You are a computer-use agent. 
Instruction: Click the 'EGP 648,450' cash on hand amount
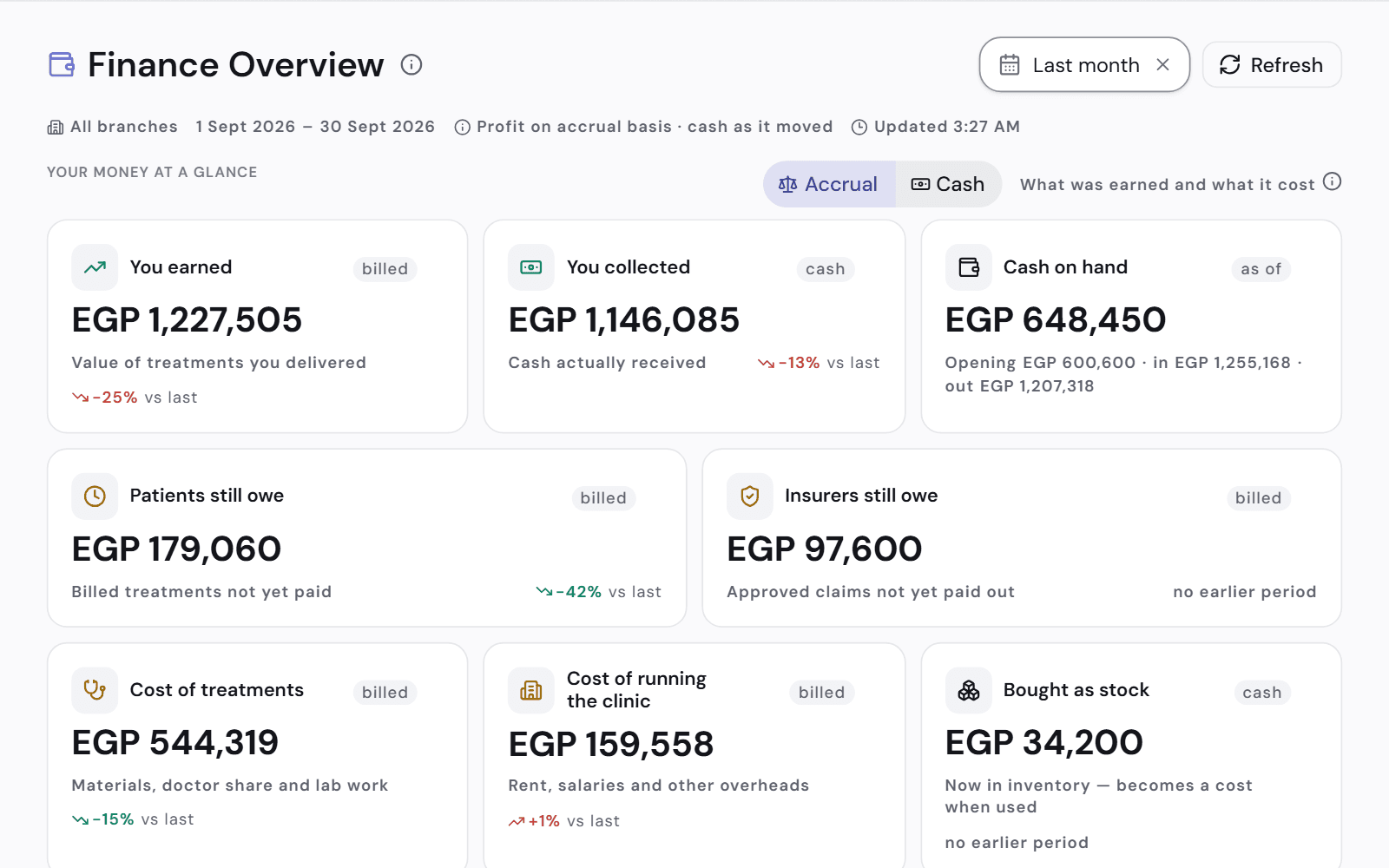[x=1056, y=320]
